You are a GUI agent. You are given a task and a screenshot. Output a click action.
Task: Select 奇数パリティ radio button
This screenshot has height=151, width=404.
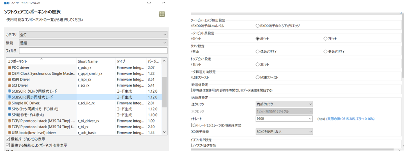click(x=325, y=52)
